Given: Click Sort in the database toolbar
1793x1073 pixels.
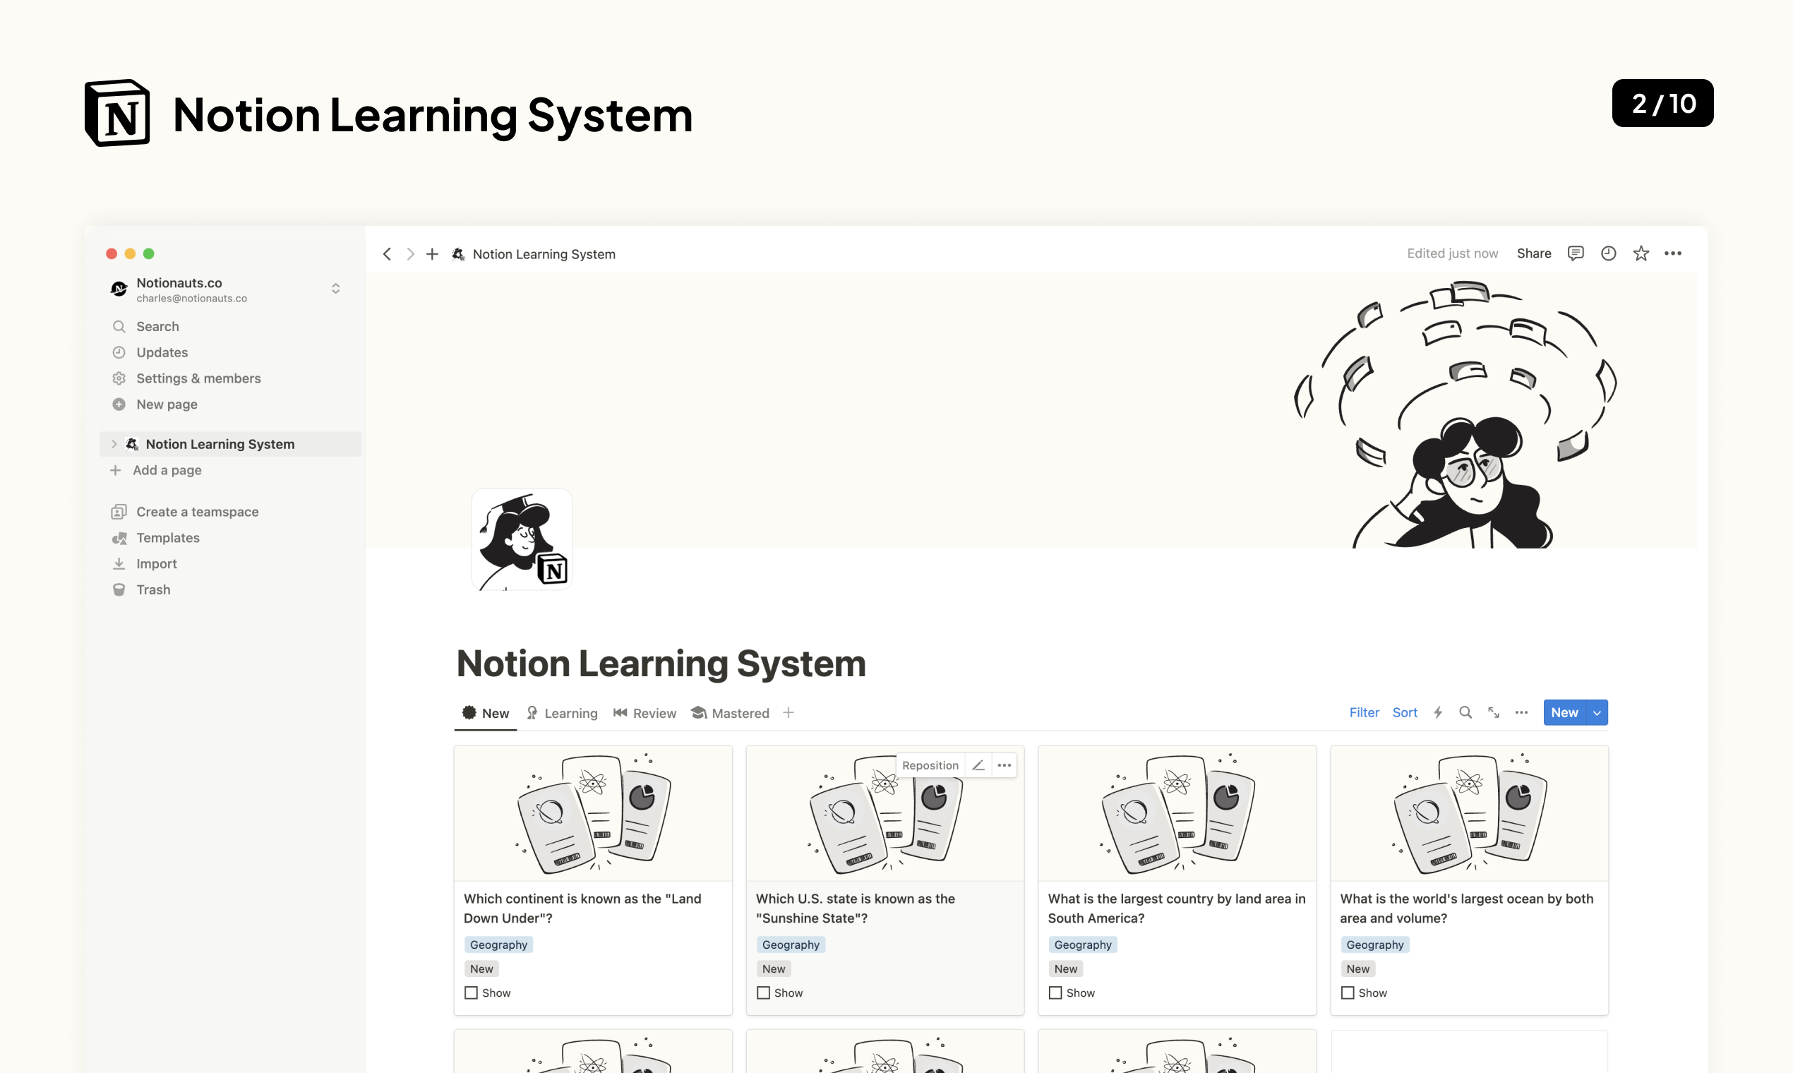Looking at the screenshot, I should [1405, 712].
